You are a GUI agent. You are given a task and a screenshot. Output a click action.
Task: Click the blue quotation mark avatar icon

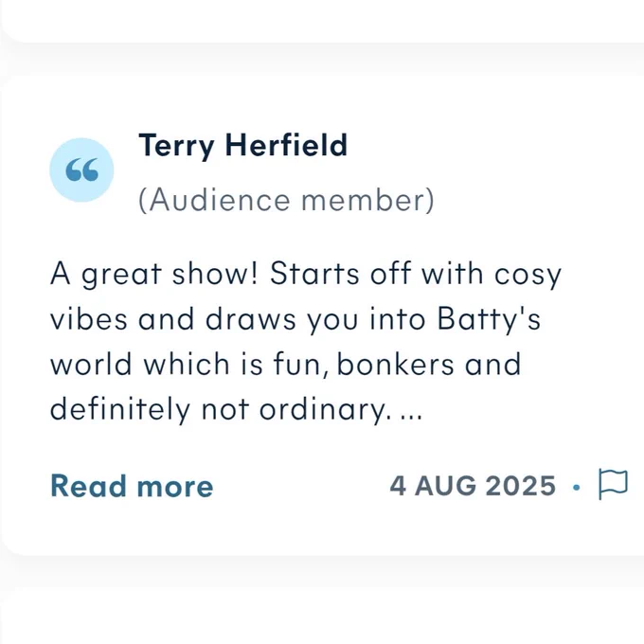[81, 170]
